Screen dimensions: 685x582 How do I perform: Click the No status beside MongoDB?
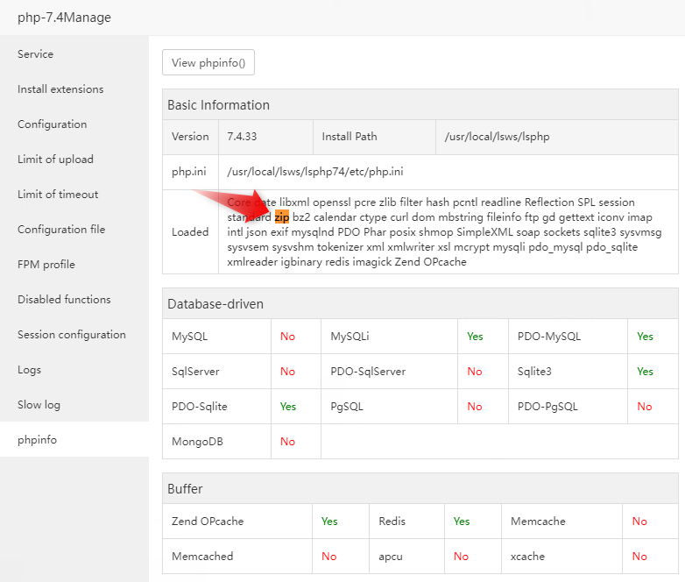(287, 442)
